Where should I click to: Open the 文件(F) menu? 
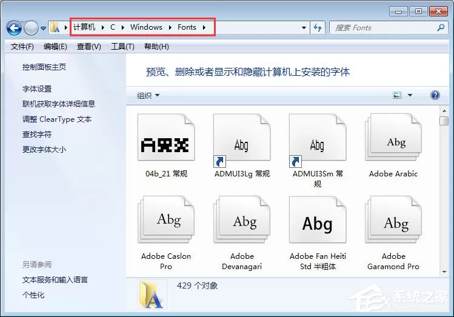22,46
